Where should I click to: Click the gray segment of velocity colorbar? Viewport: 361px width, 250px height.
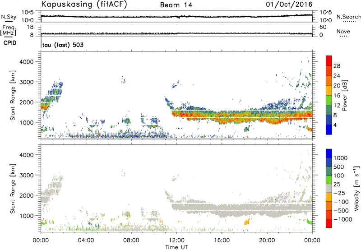point(329,188)
